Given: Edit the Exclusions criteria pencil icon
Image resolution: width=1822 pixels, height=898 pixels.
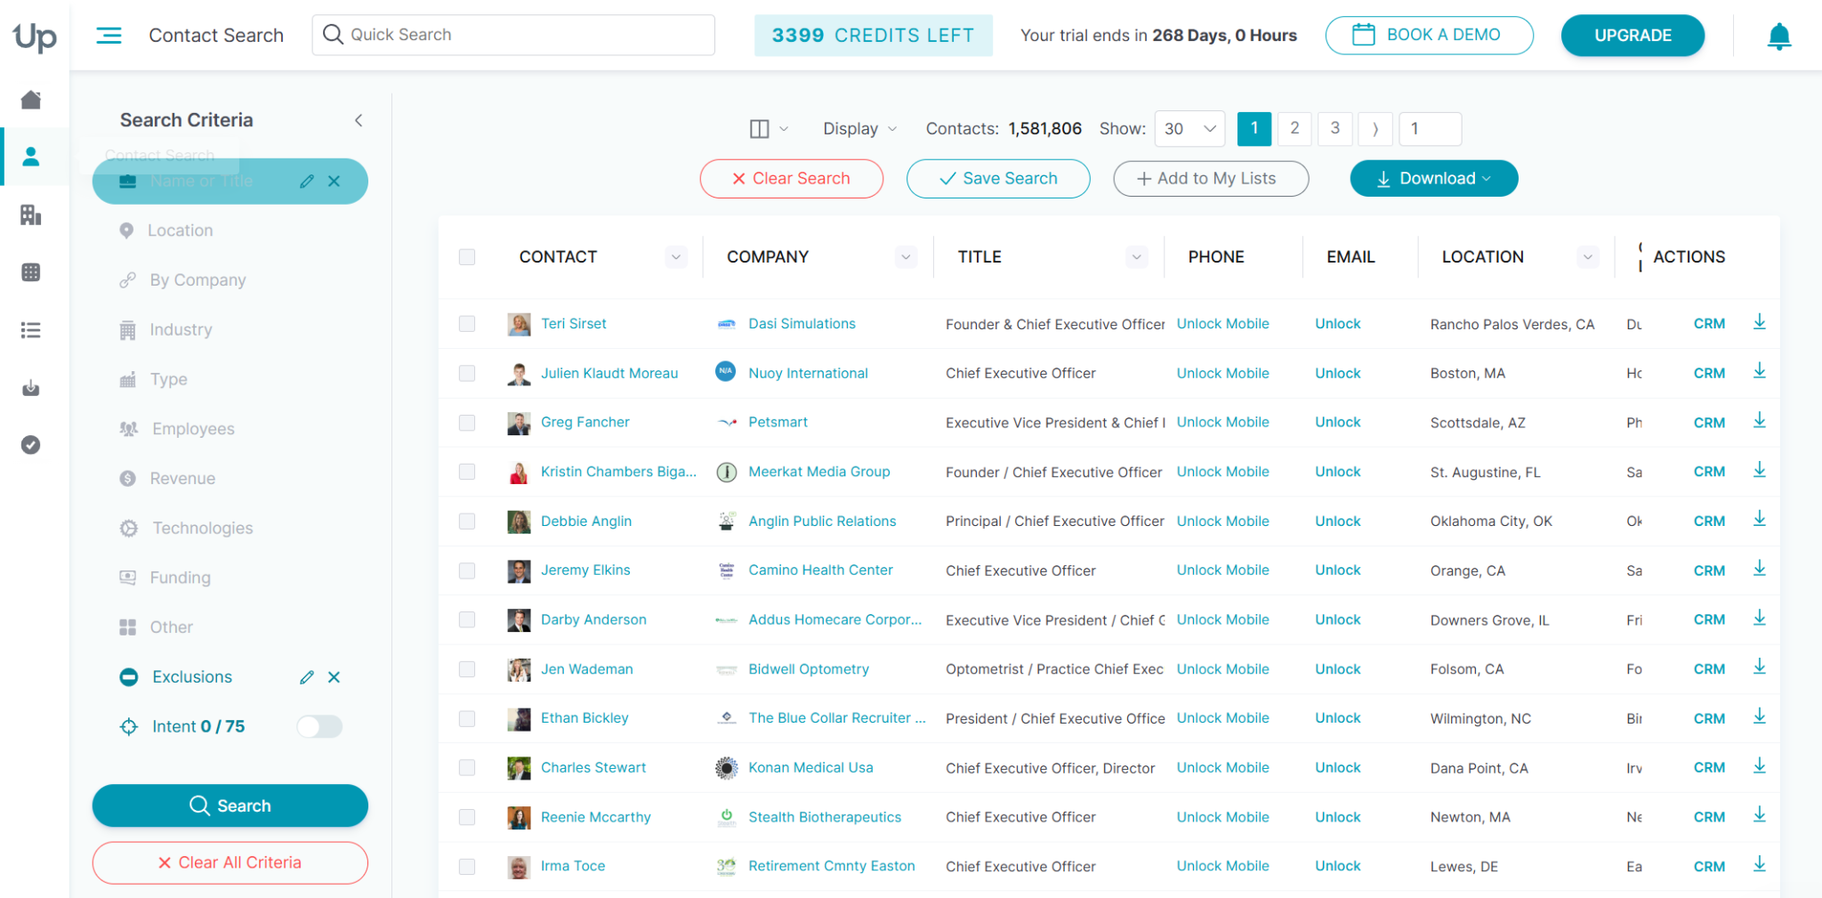Looking at the screenshot, I should tap(307, 677).
